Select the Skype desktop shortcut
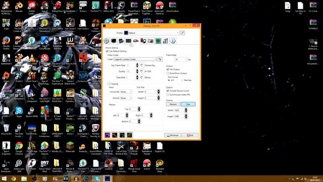Screen dimensions: 323x182 19,112
